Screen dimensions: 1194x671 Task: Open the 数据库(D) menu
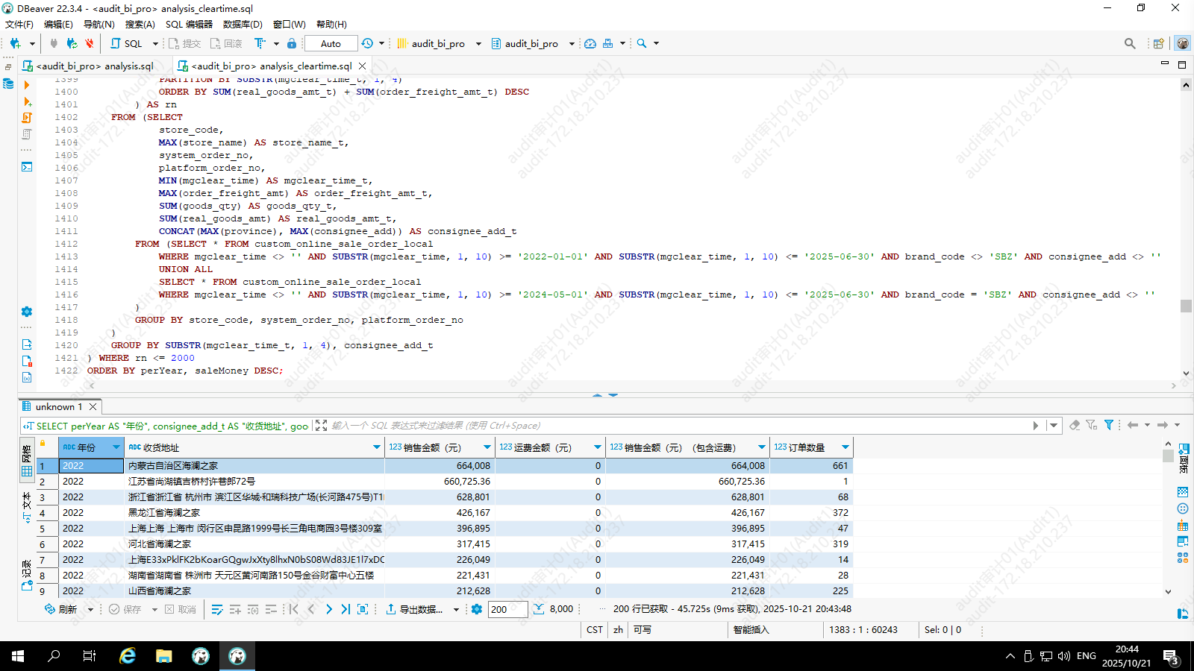pyautogui.click(x=243, y=24)
